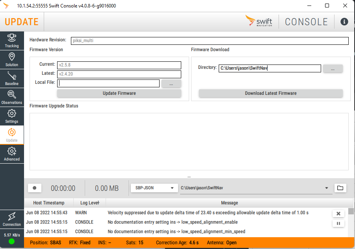This screenshot has width=355, height=249.
Task: Click the 5.57 KB/s data rate
Action: [12, 235]
